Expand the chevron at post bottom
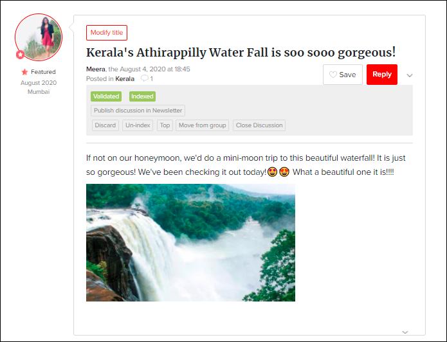447x342 pixels. coord(405,332)
